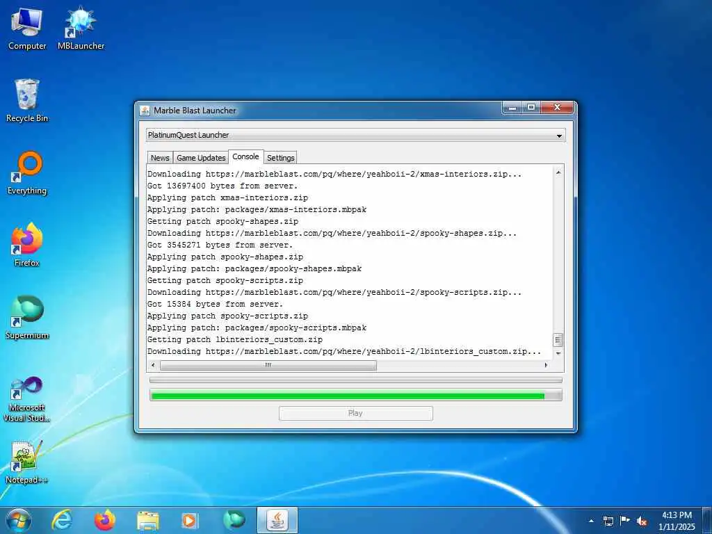Viewport: 712px width, 534px height.
Task: Click the horizontal scroll right arrow
Action: click(x=546, y=365)
